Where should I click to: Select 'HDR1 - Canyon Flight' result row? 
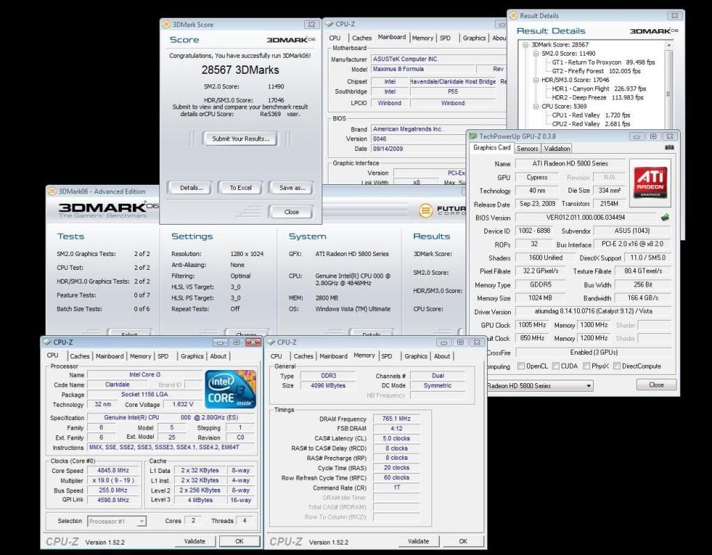tap(599, 88)
